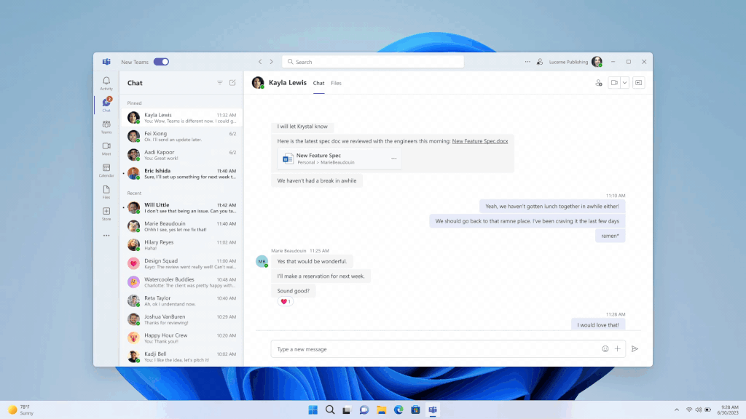
Task: Send the message using the send icon
Action: coord(635,349)
